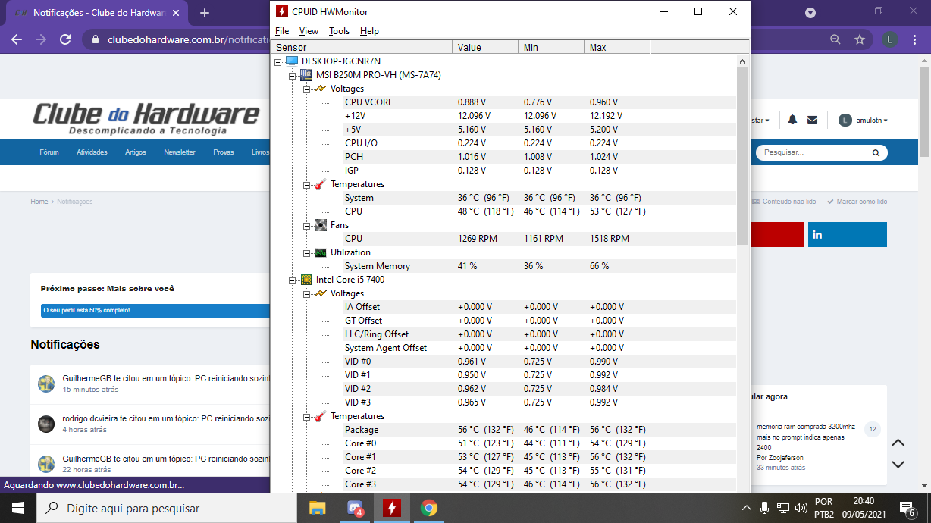Click the processor icon beside Intel Core i5 7400
This screenshot has width=931, height=523.
(306, 280)
